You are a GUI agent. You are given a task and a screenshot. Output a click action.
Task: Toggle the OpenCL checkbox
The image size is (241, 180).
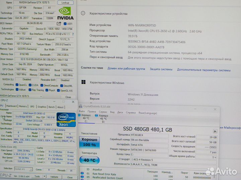click(17, 85)
